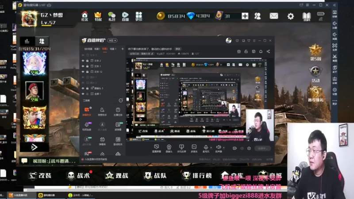Toggle the lock on the 文本 2 layer
The image size is (354, 199).
(87, 61)
